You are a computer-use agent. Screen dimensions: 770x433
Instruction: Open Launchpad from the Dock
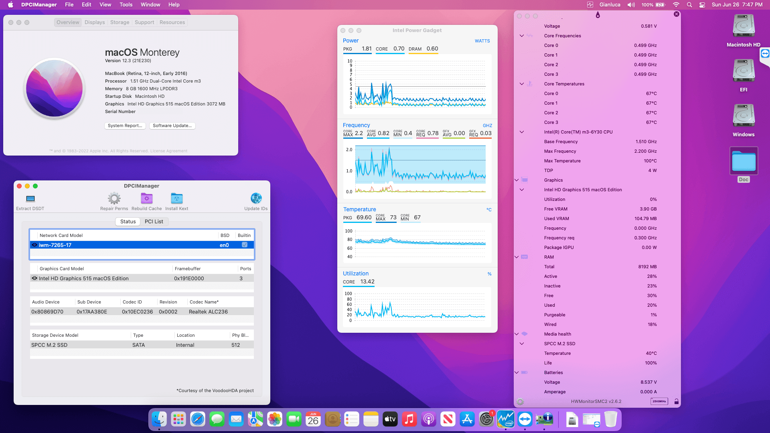(x=178, y=419)
